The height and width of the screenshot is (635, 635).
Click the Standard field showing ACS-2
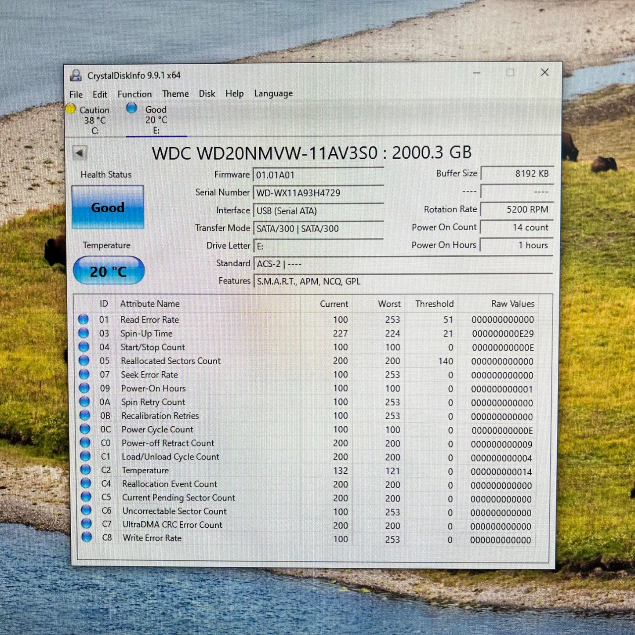click(403, 264)
